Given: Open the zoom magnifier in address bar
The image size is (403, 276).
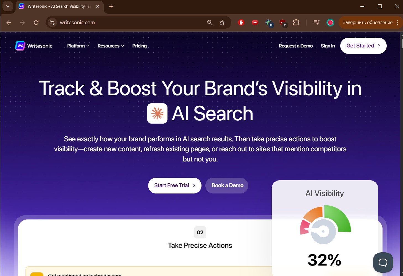Looking at the screenshot, I should (x=210, y=23).
